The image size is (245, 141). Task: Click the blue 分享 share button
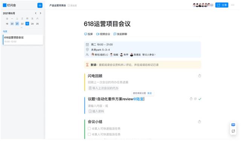tap(222, 5)
